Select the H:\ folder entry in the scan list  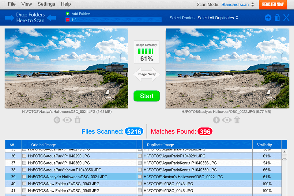pyautogui.click(x=113, y=20)
